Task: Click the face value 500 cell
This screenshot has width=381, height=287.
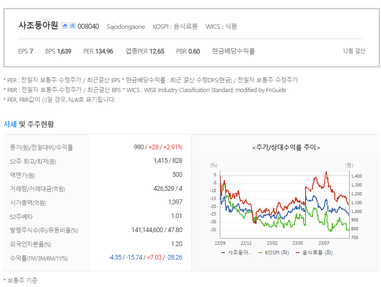Action: point(177,174)
